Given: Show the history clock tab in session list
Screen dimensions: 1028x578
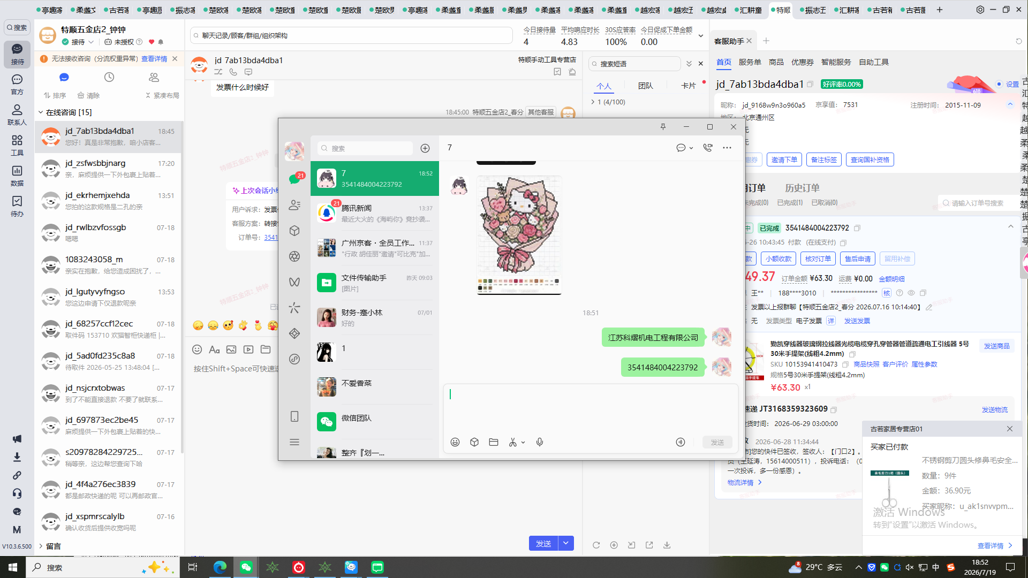Looking at the screenshot, I should click(109, 77).
